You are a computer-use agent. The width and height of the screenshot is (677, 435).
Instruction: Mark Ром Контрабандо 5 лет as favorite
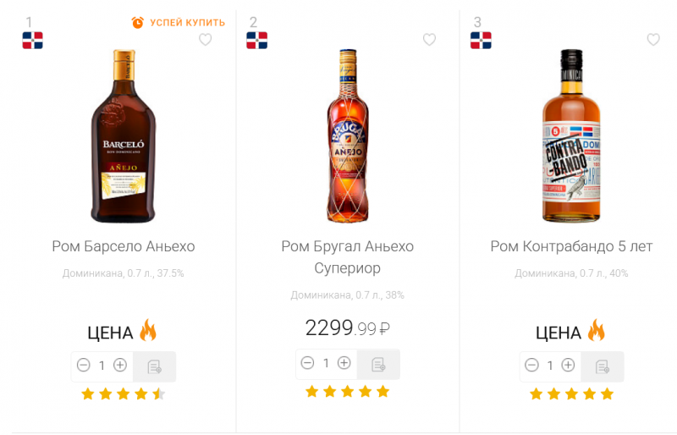(653, 40)
